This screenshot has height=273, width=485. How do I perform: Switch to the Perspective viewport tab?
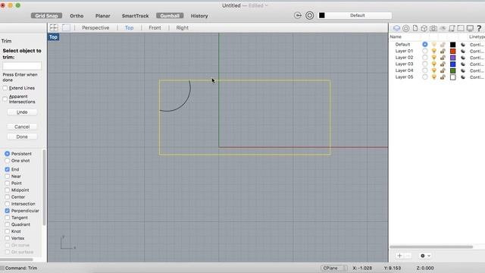(x=95, y=27)
